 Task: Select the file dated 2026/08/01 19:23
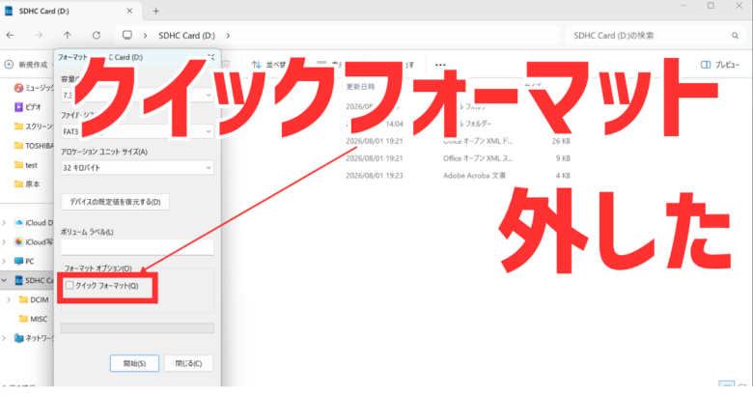click(375, 176)
